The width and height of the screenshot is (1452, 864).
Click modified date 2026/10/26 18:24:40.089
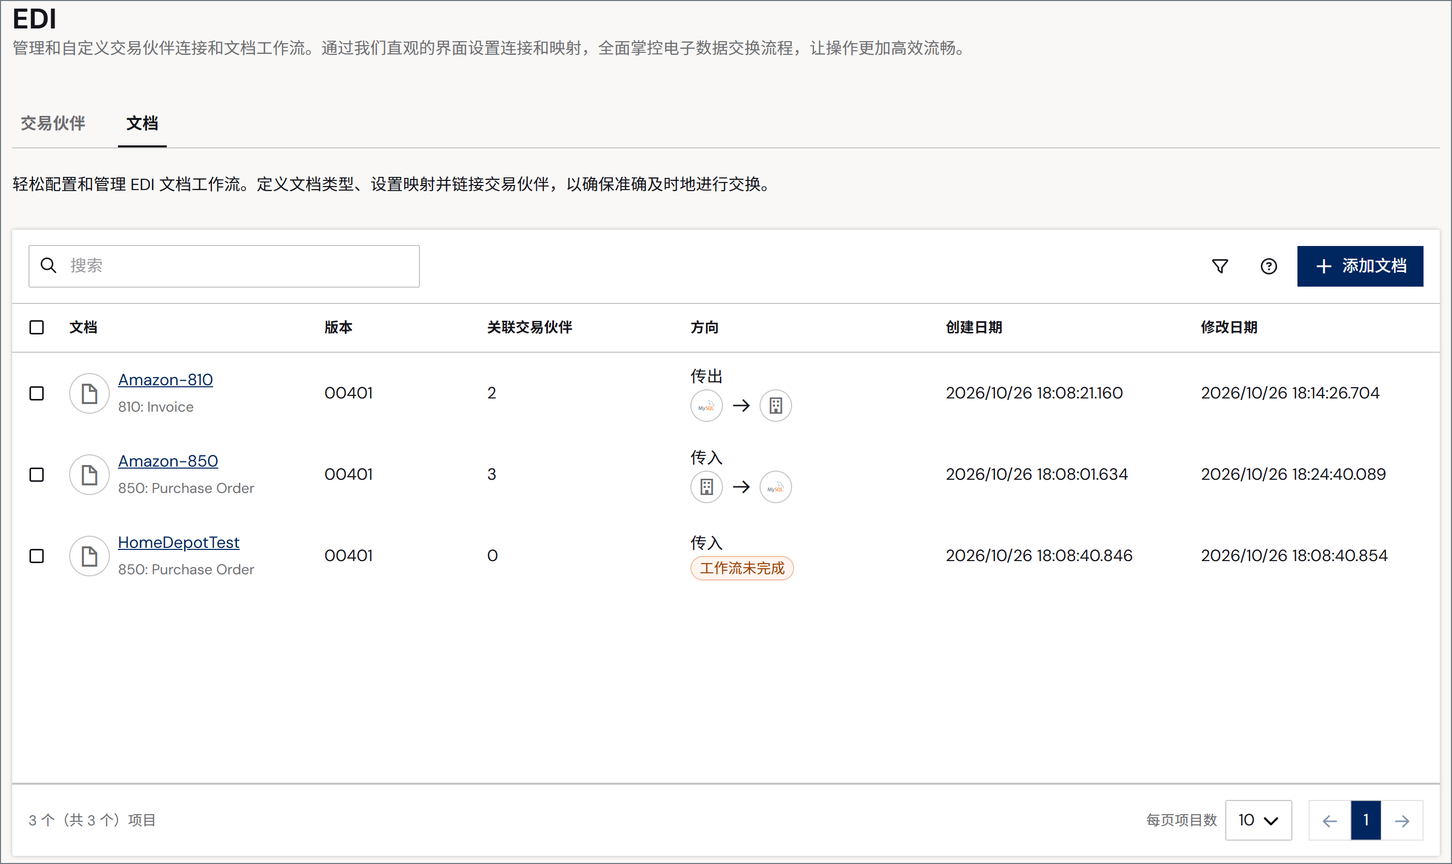1293,475
